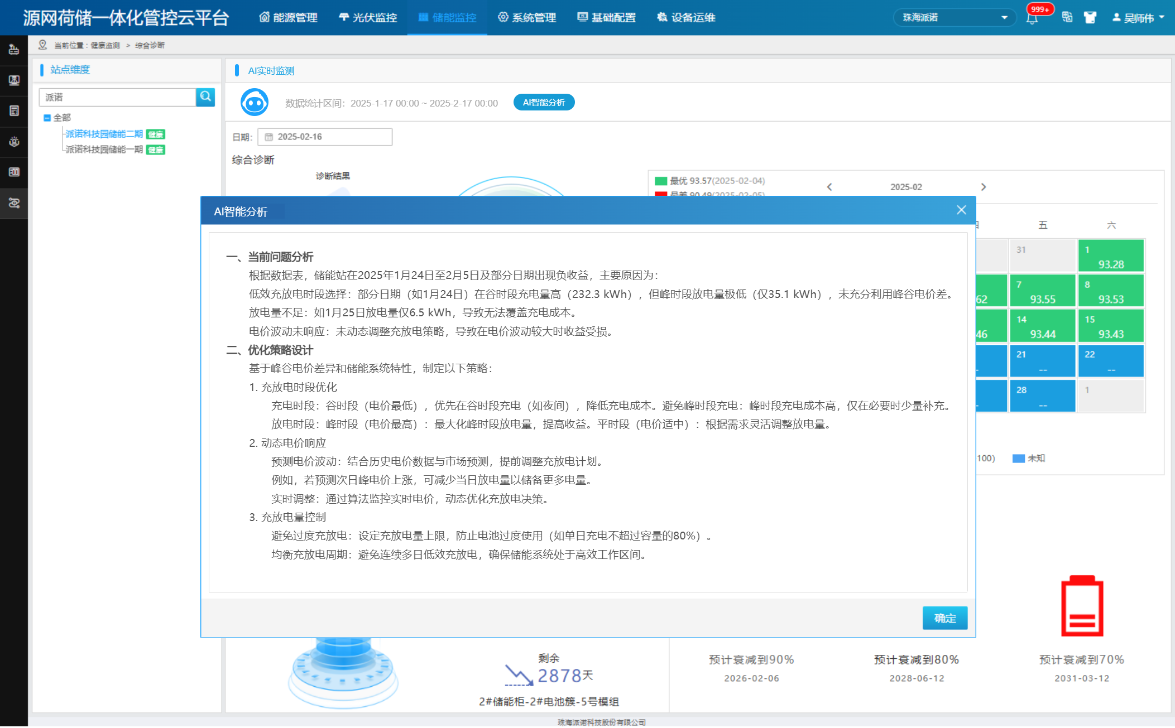Click the AI robot avatar icon

255,103
